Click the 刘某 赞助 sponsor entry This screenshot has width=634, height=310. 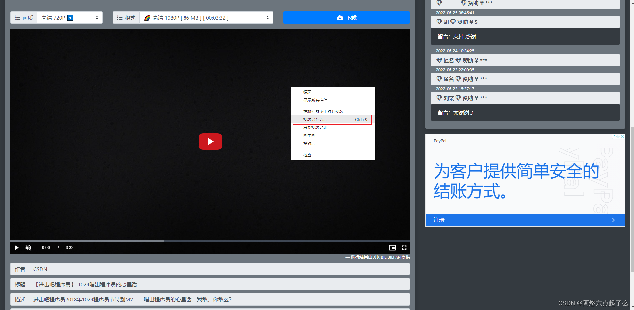point(525,98)
